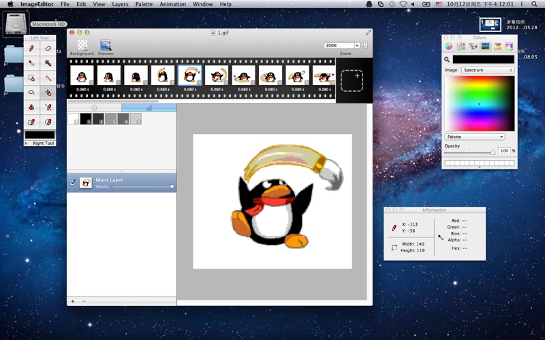Viewport: 545px width, 340px height.
Task: Select the rectangular selection tool in palette
Action: point(31,78)
